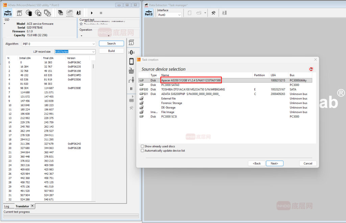Screen dimensions: 346x223
Task: Select the Apacer AS350 512GB disk row
Action: coord(191,80)
